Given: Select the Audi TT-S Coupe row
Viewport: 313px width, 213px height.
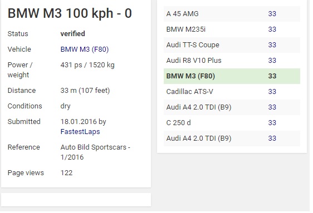Looking at the screenshot, I should click(232, 45).
